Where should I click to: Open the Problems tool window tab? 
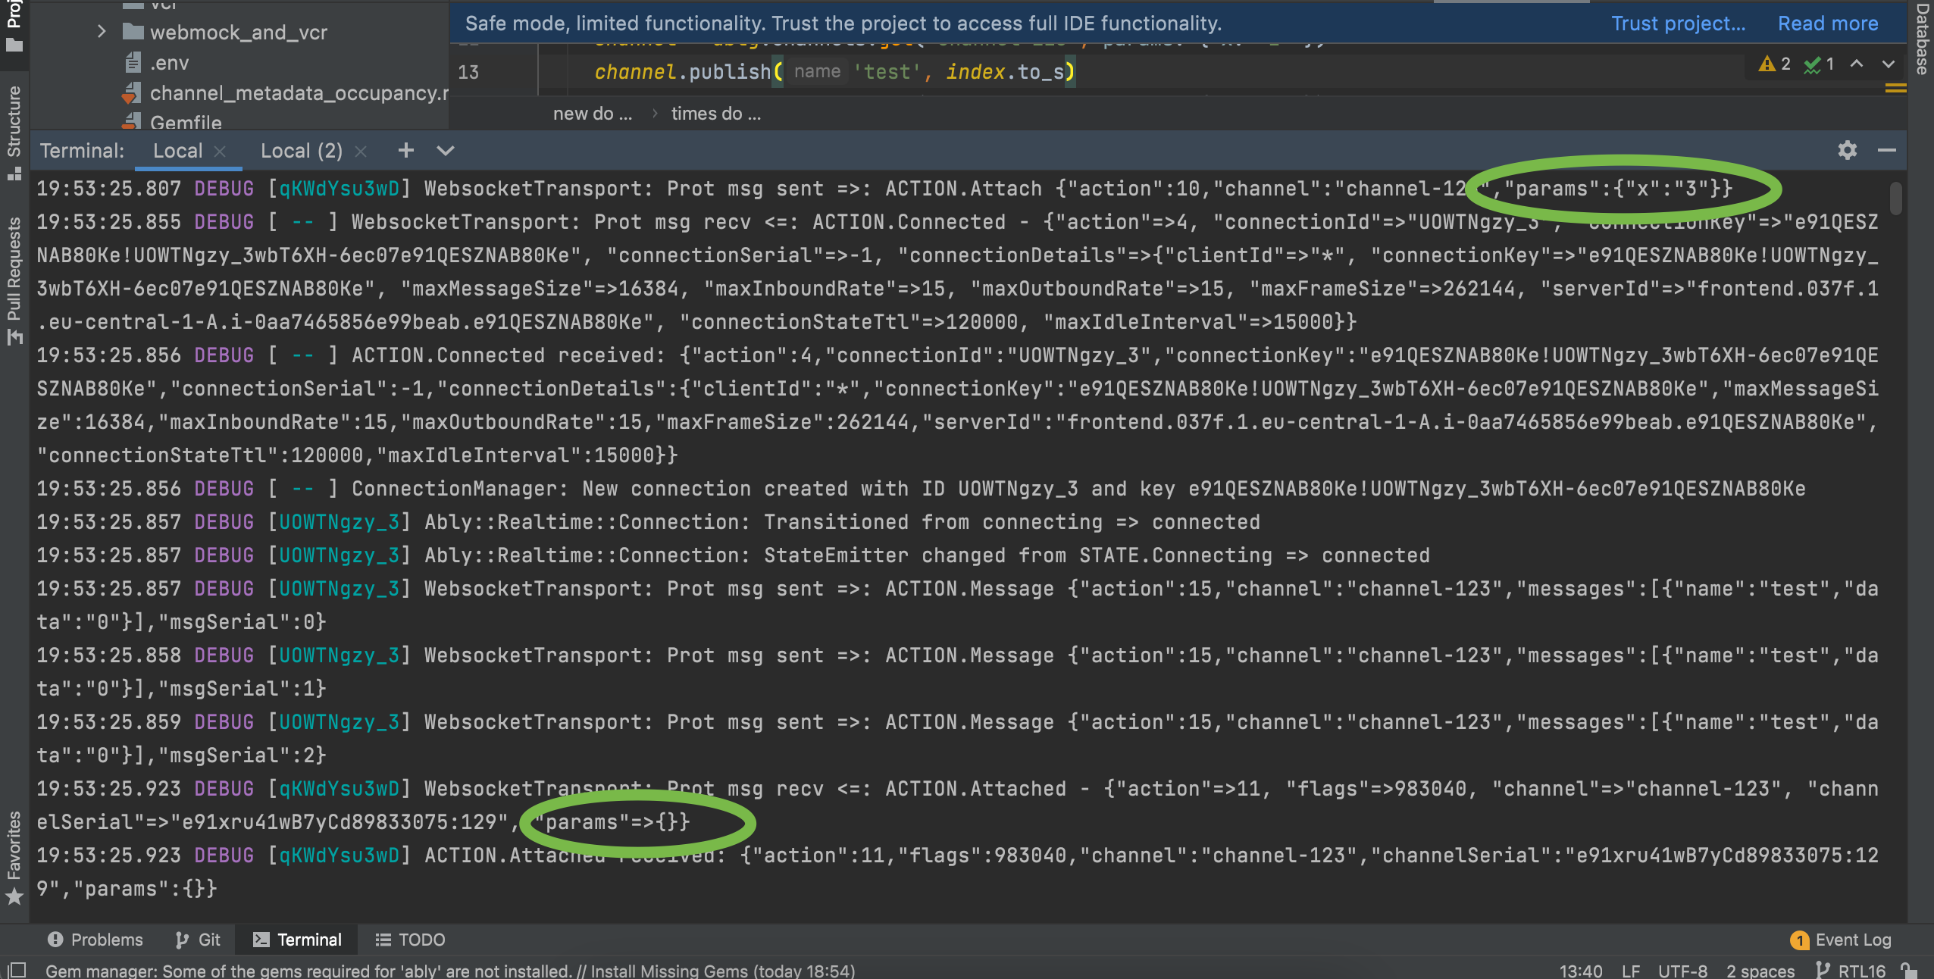(x=95, y=940)
